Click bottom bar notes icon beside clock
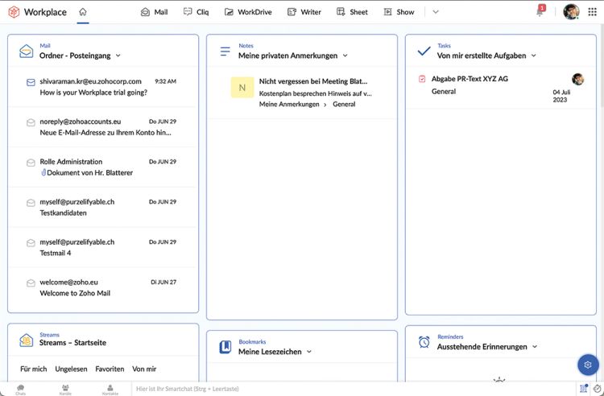Screen dimensions: 604x396 583,389
